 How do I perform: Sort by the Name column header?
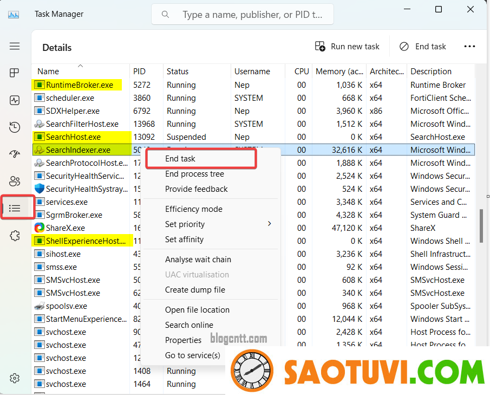tap(80, 72)
